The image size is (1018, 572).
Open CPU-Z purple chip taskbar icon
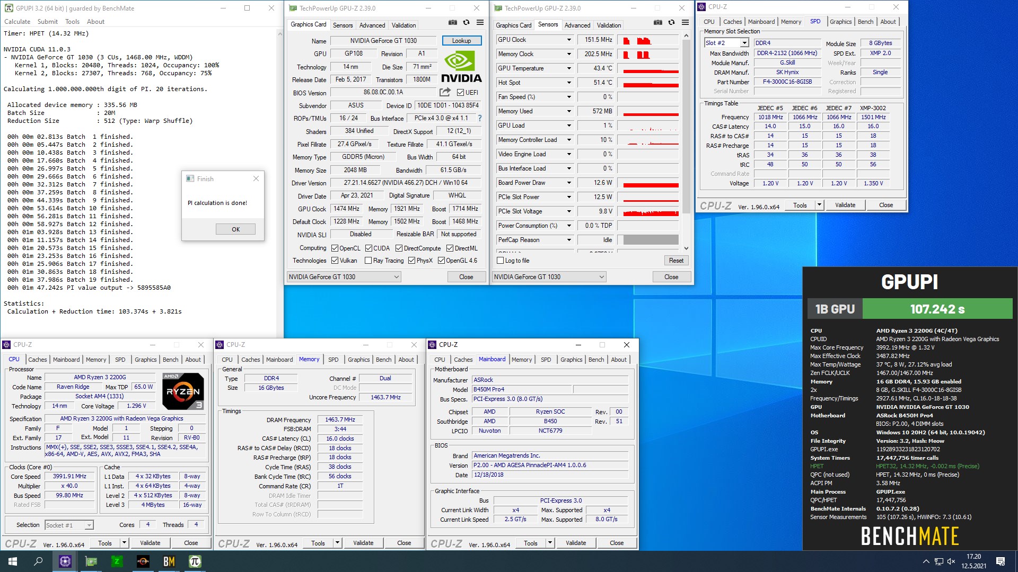point(65,561)
